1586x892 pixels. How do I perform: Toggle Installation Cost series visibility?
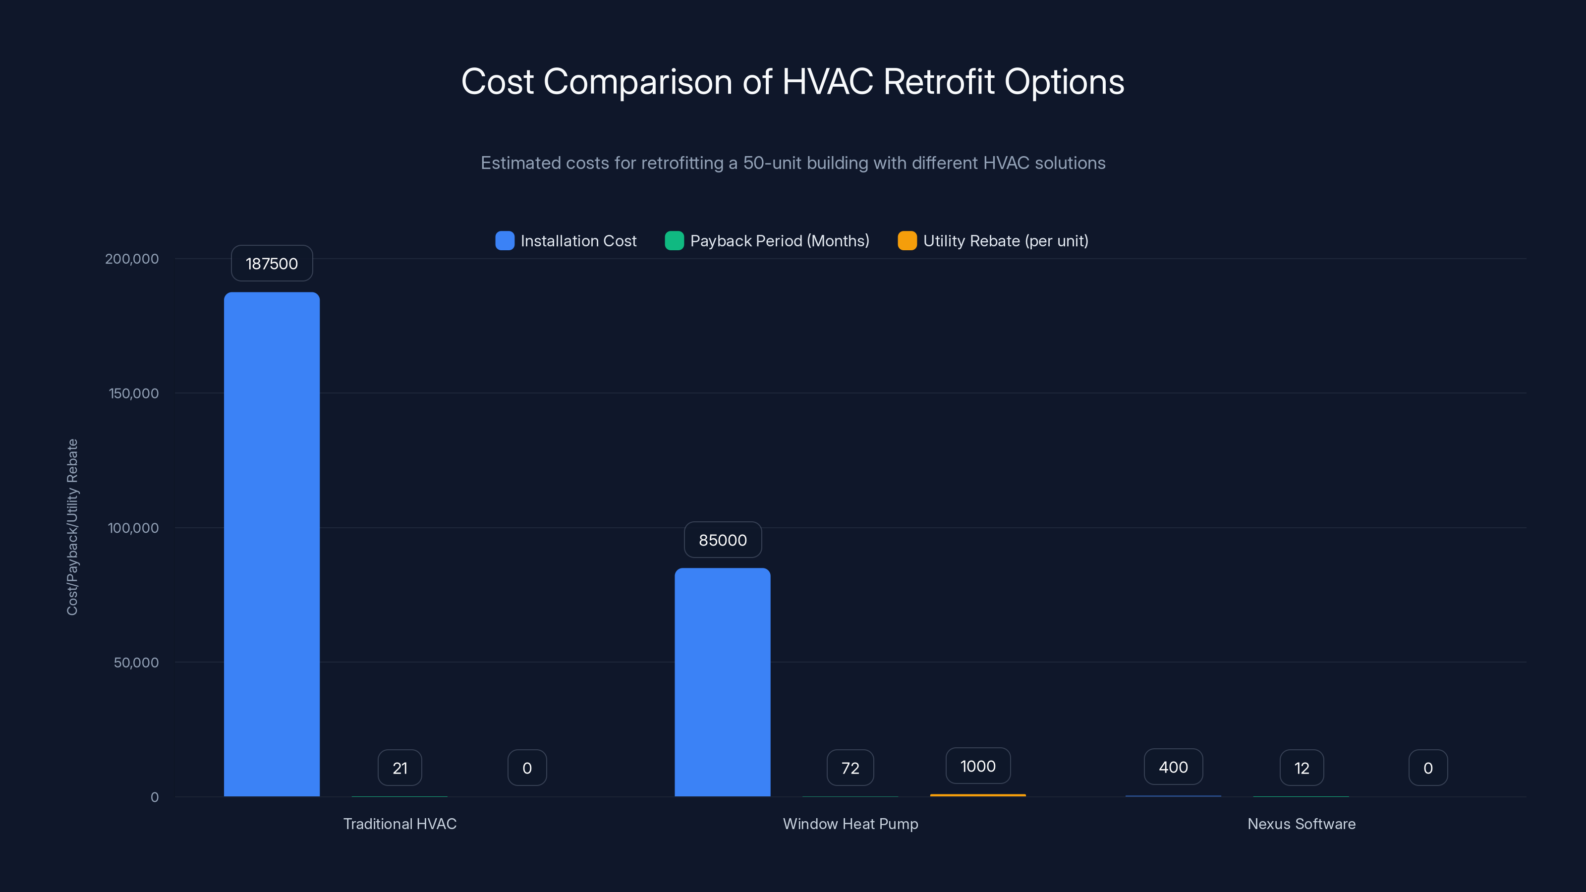click(578, 241)
